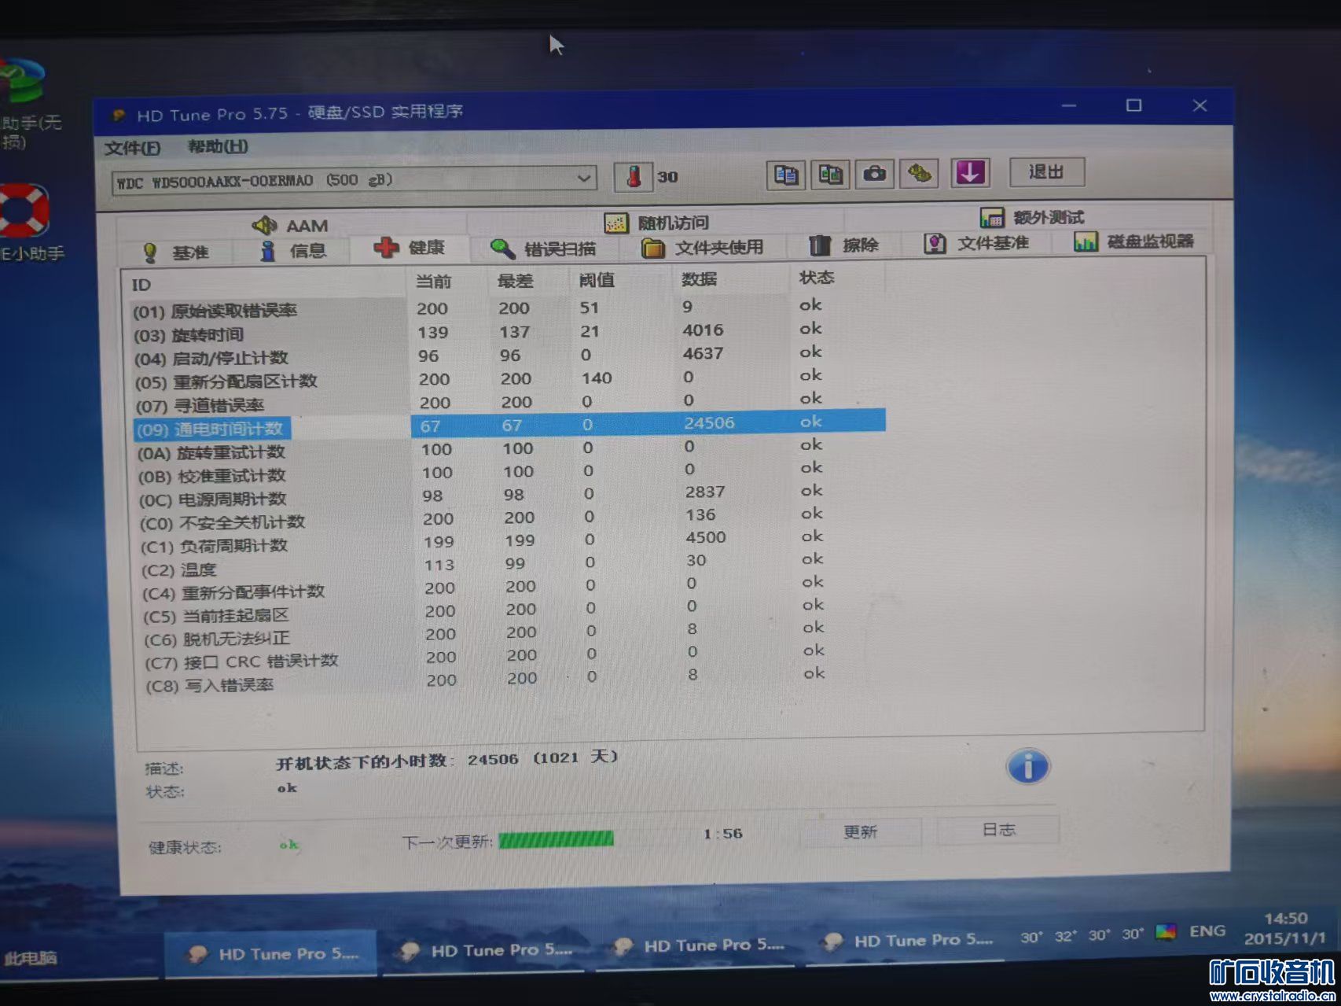The height and width of the screenshot is (1006, 1341).
Task: Click the camera save screenshot icon
Action: pyautogui.click(x=874, y=173)
